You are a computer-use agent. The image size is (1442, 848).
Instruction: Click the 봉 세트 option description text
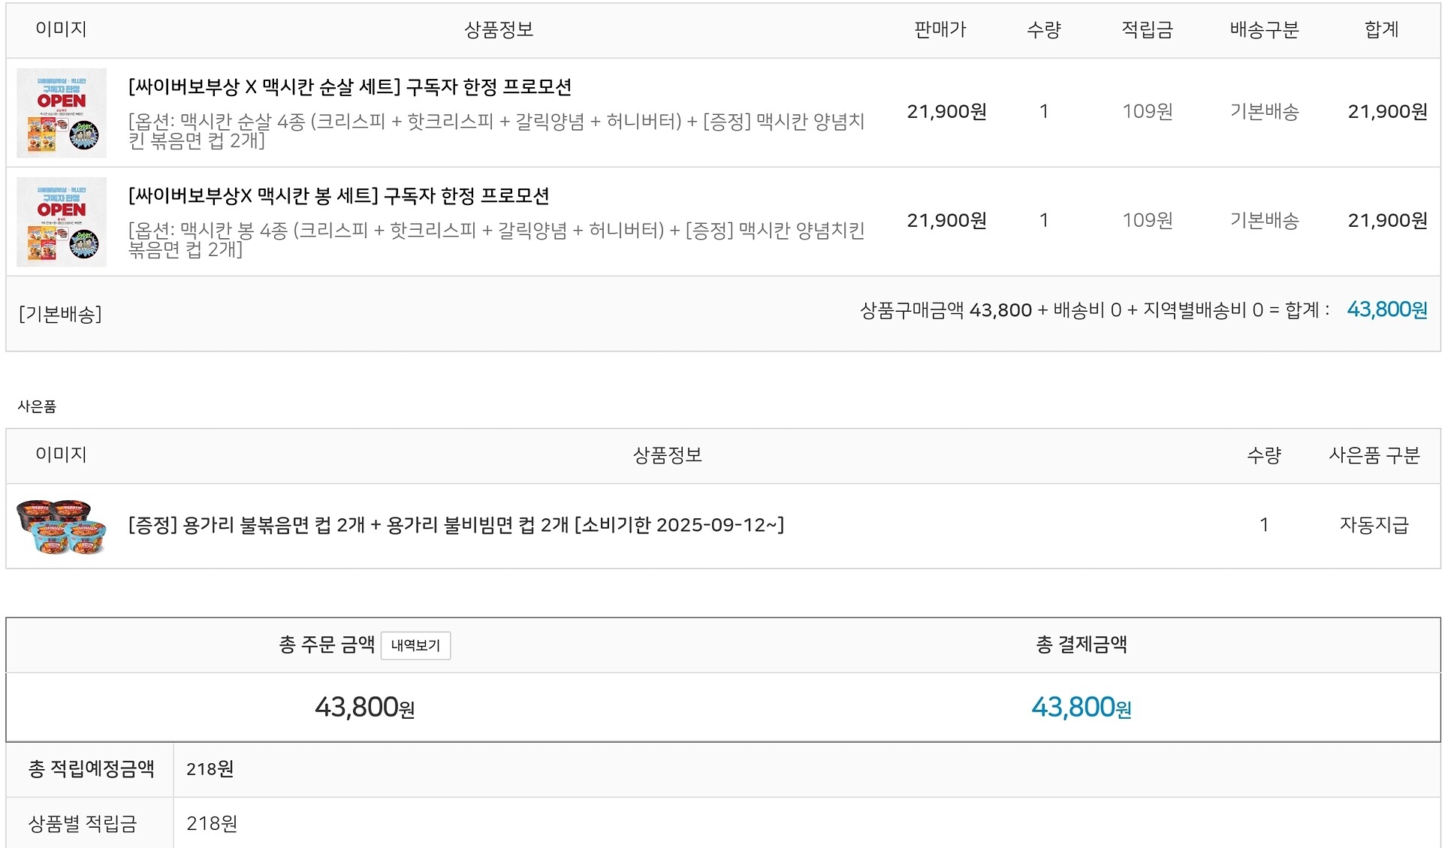point(496,240)
